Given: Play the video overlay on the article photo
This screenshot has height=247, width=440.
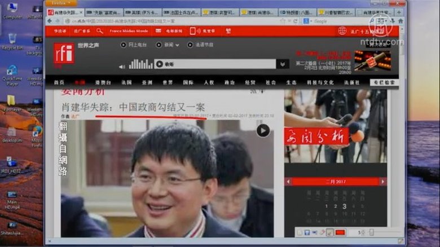Looking at the screenshot, I should point(263,131).
